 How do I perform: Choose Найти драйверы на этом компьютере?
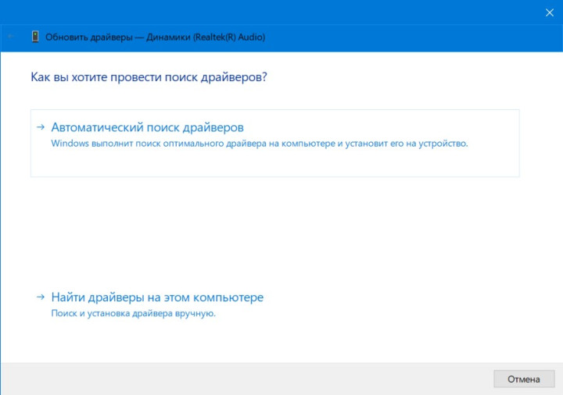click(x=157, y=297)
